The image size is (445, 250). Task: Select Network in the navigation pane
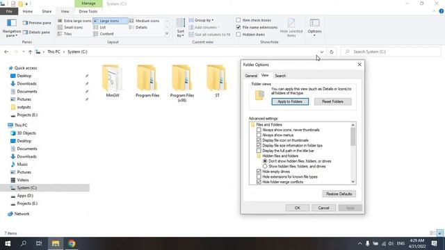tap(22, 214)
